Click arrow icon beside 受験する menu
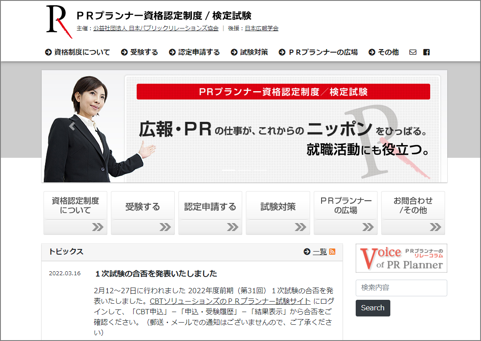Viewport: 481px width, 341px height. [124, 52]
